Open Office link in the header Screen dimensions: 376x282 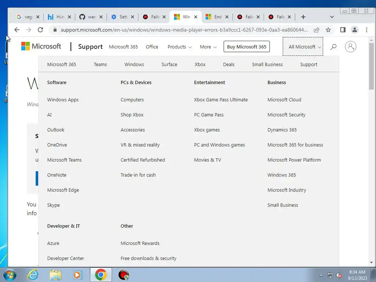[152, 47]
